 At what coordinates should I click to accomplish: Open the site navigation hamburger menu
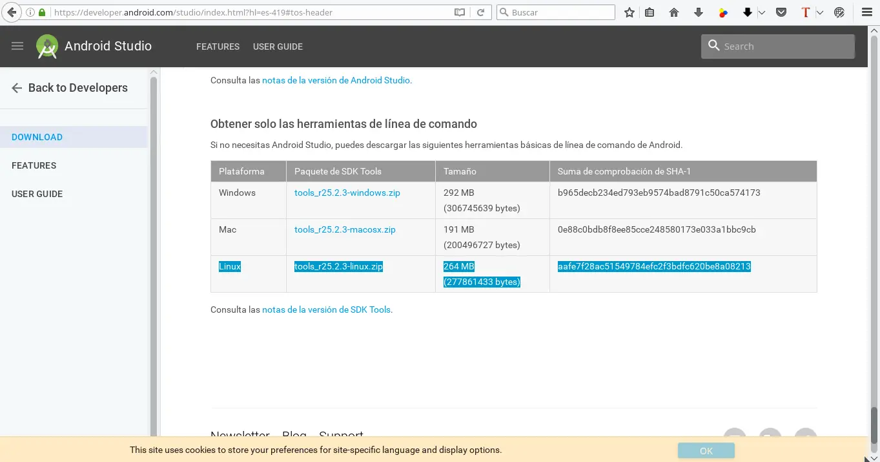(x=17, y=46)
